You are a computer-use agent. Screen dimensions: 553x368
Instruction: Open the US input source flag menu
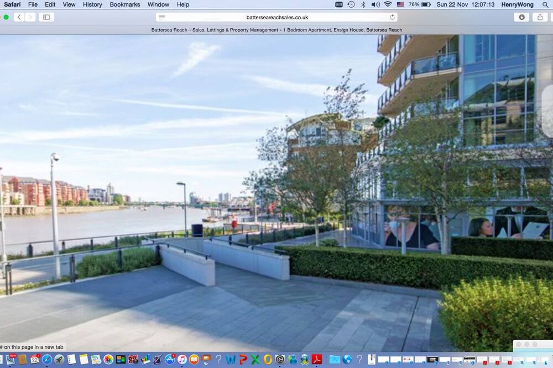tap(400, 4)
